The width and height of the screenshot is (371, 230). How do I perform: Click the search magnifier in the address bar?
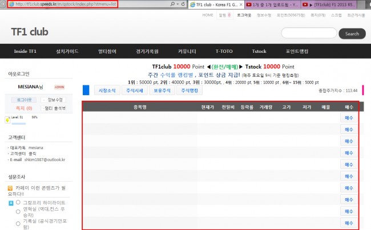172,4
